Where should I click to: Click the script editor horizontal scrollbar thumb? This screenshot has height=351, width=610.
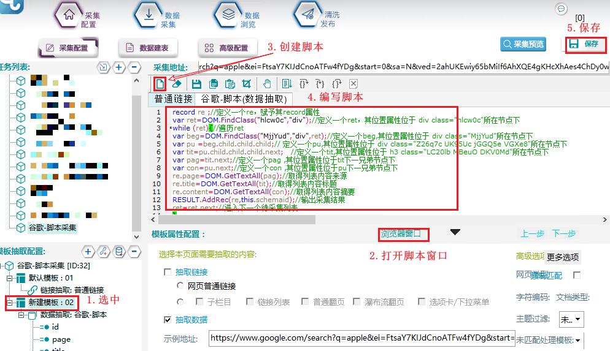236,219
